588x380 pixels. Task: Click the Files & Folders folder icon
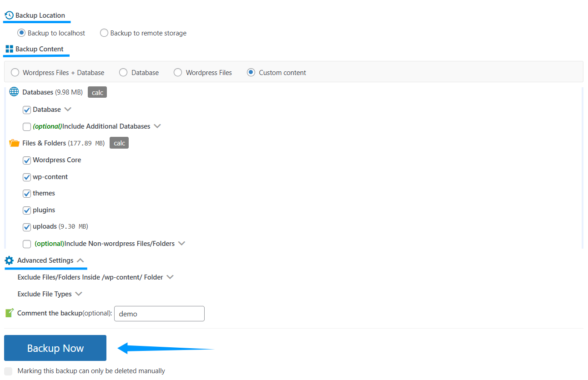[x=14, y=143]
